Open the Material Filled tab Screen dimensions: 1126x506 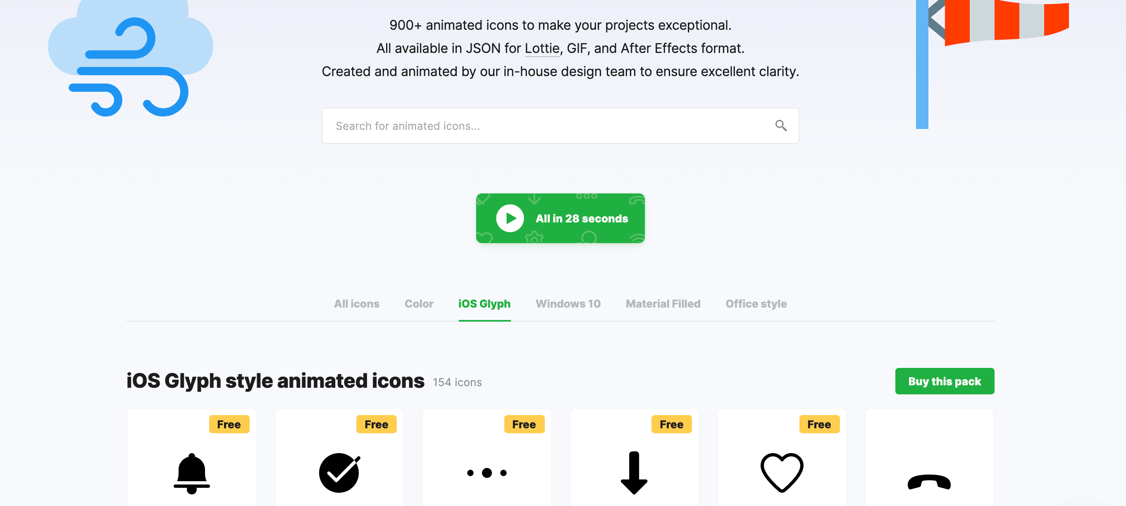[663, 304]
